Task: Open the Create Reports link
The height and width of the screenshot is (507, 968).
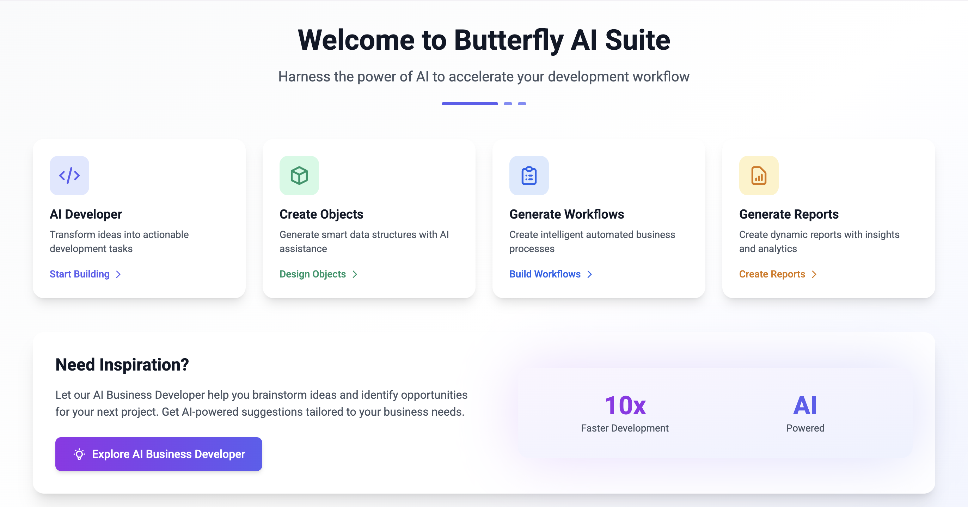Action: click(778, 274)
